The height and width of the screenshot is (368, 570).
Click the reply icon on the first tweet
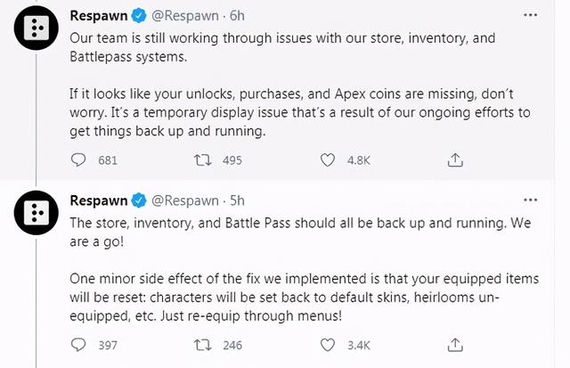(x=77, y=160)
